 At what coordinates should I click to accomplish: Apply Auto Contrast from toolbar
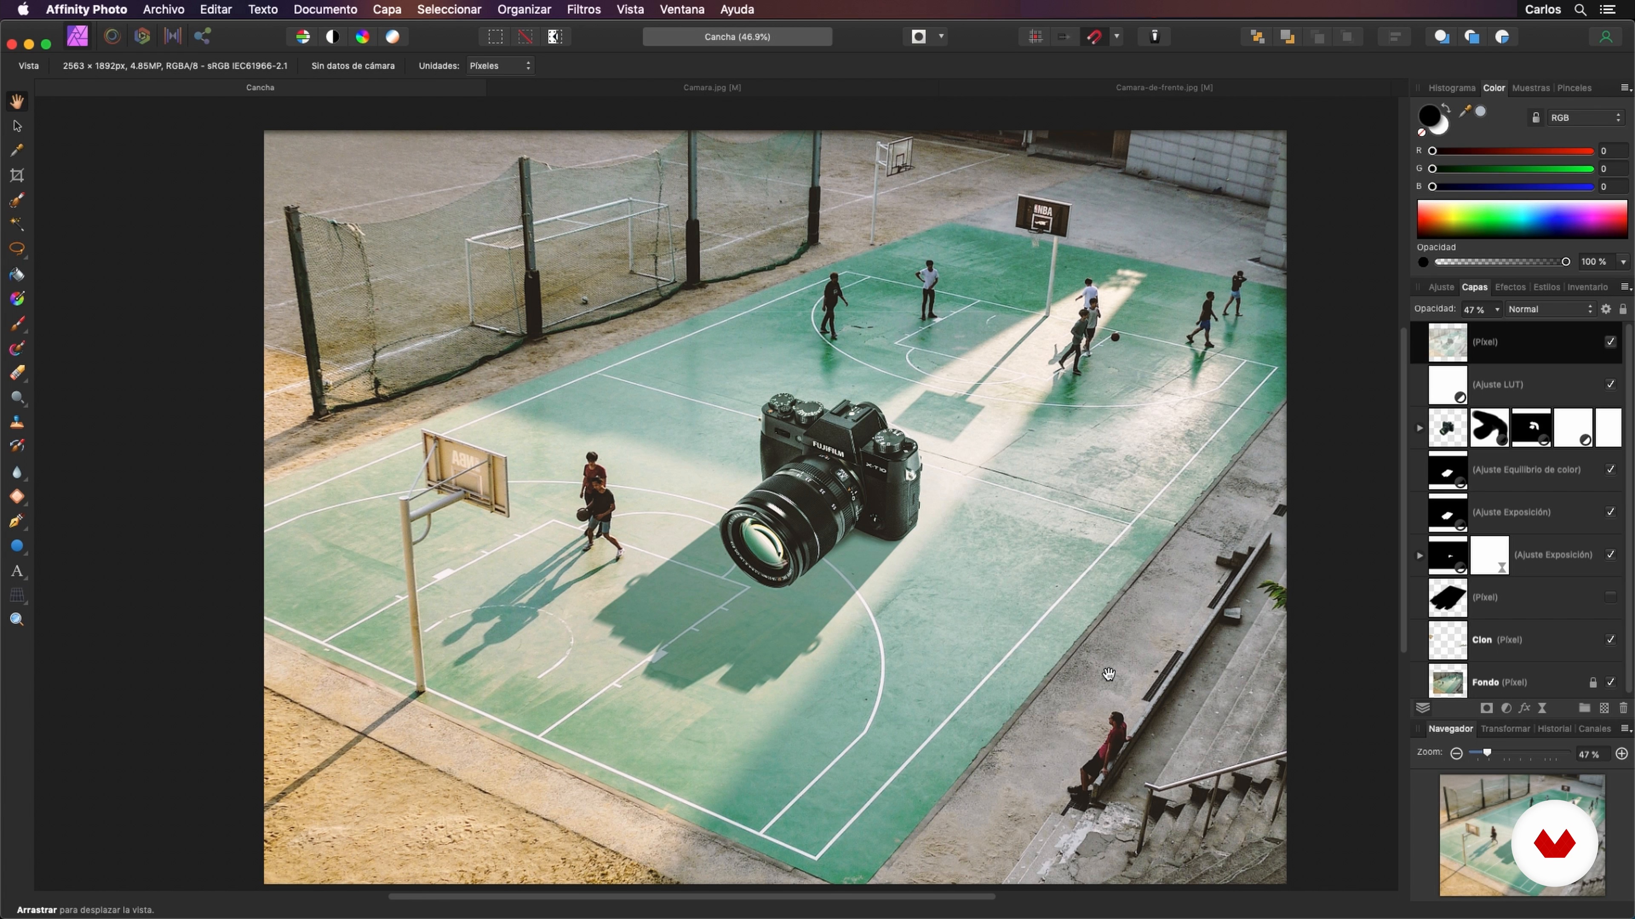tap(333, 37)
